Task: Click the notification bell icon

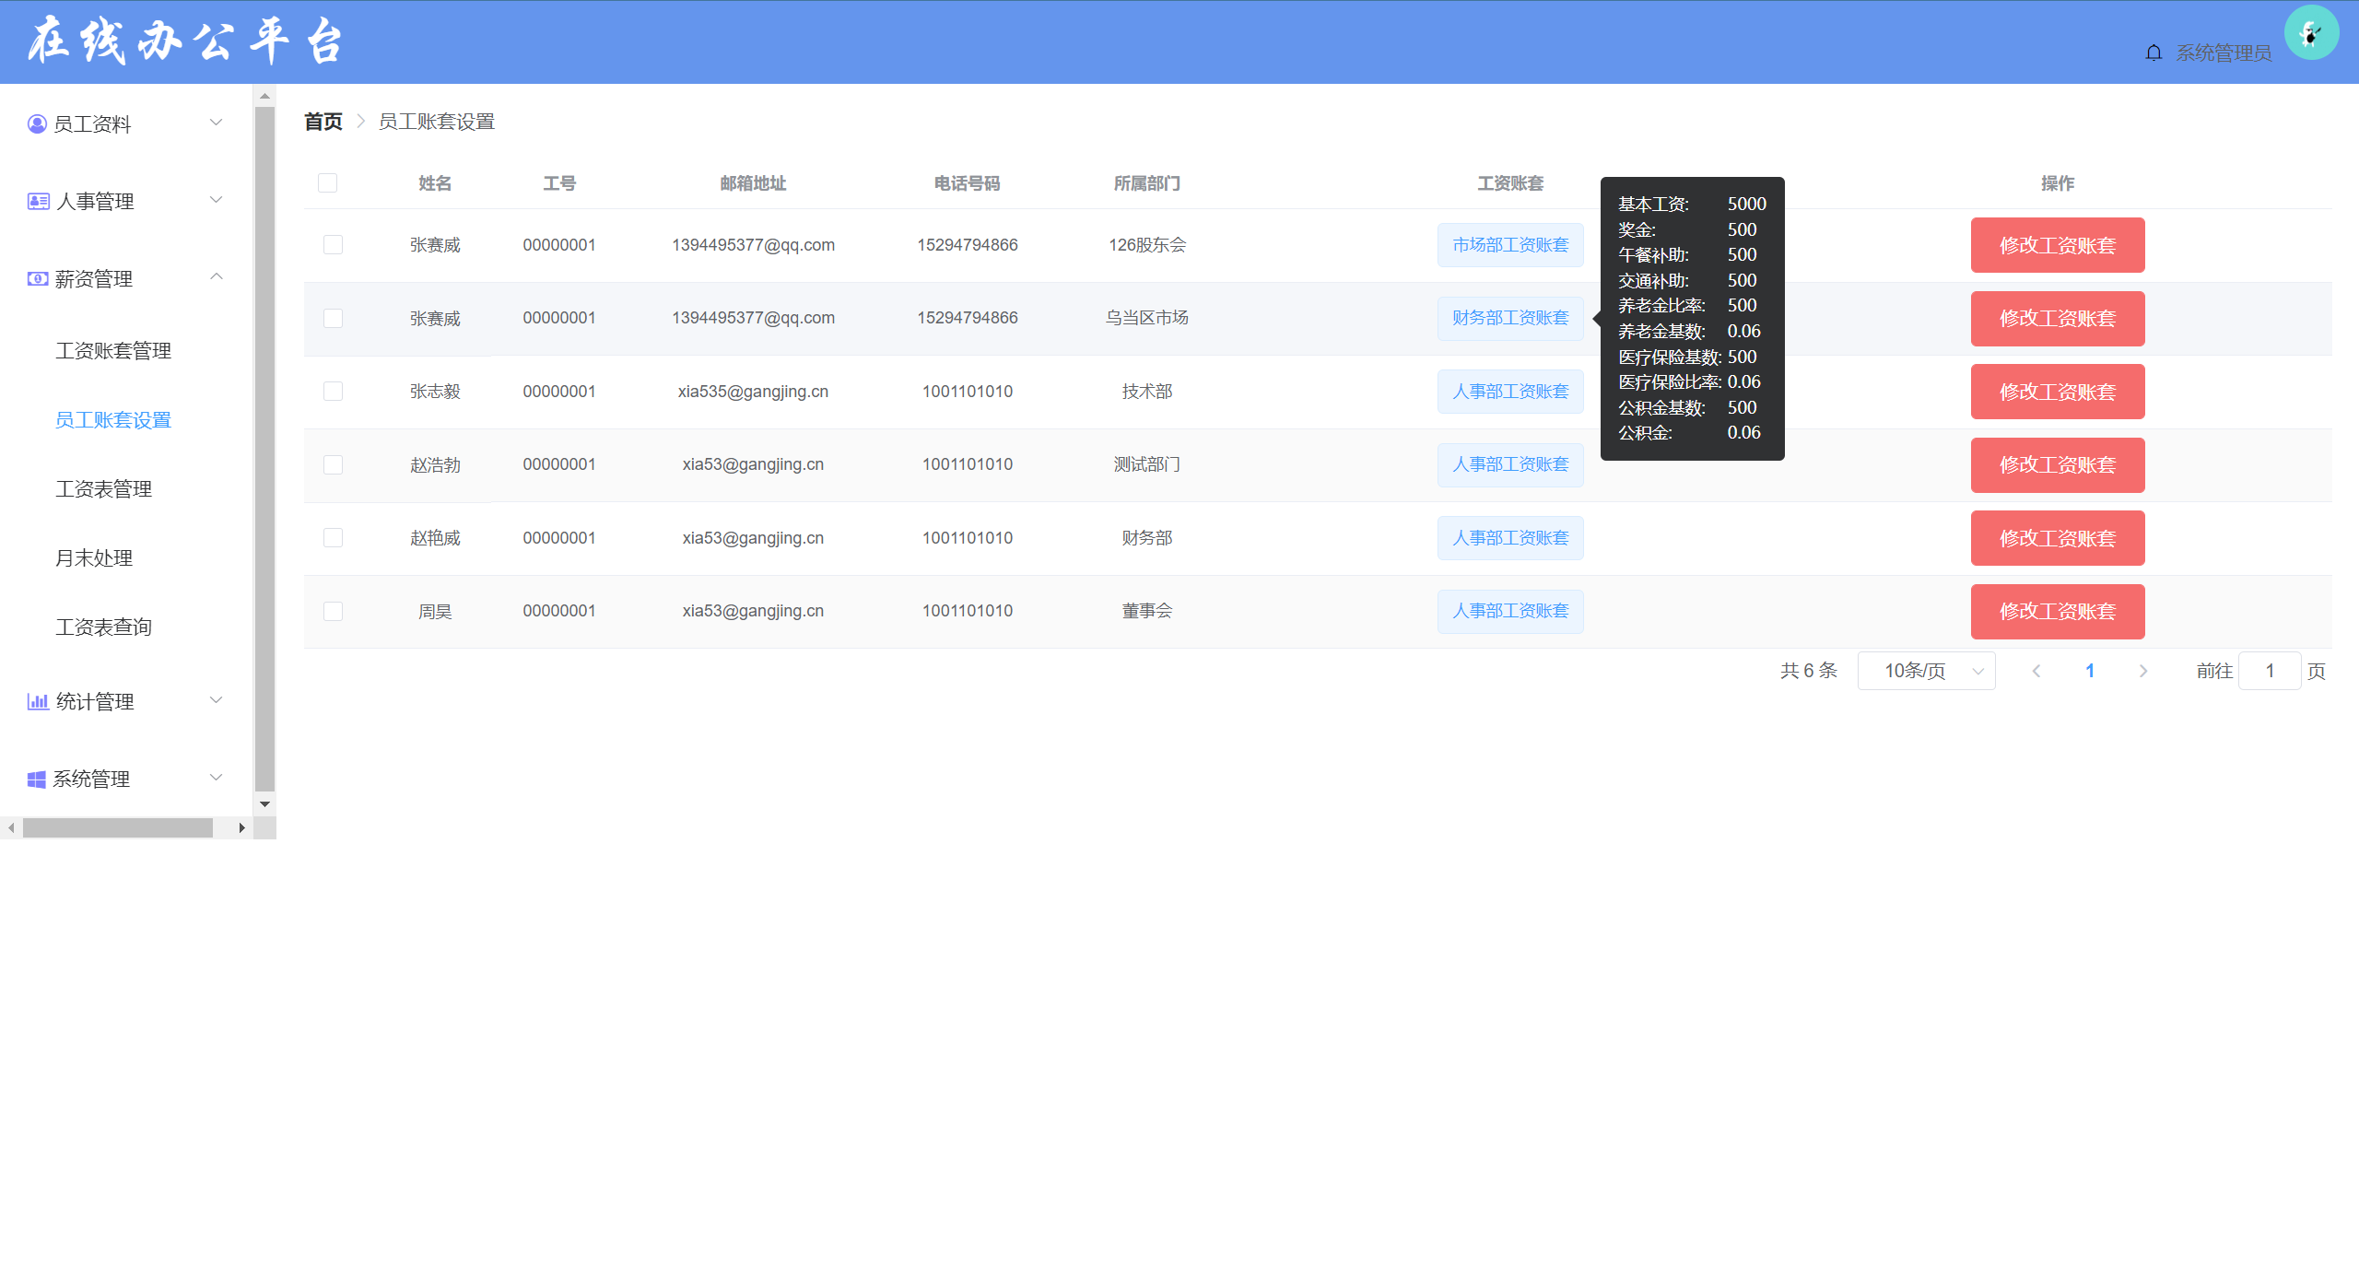Action: tap(2153, 53)
